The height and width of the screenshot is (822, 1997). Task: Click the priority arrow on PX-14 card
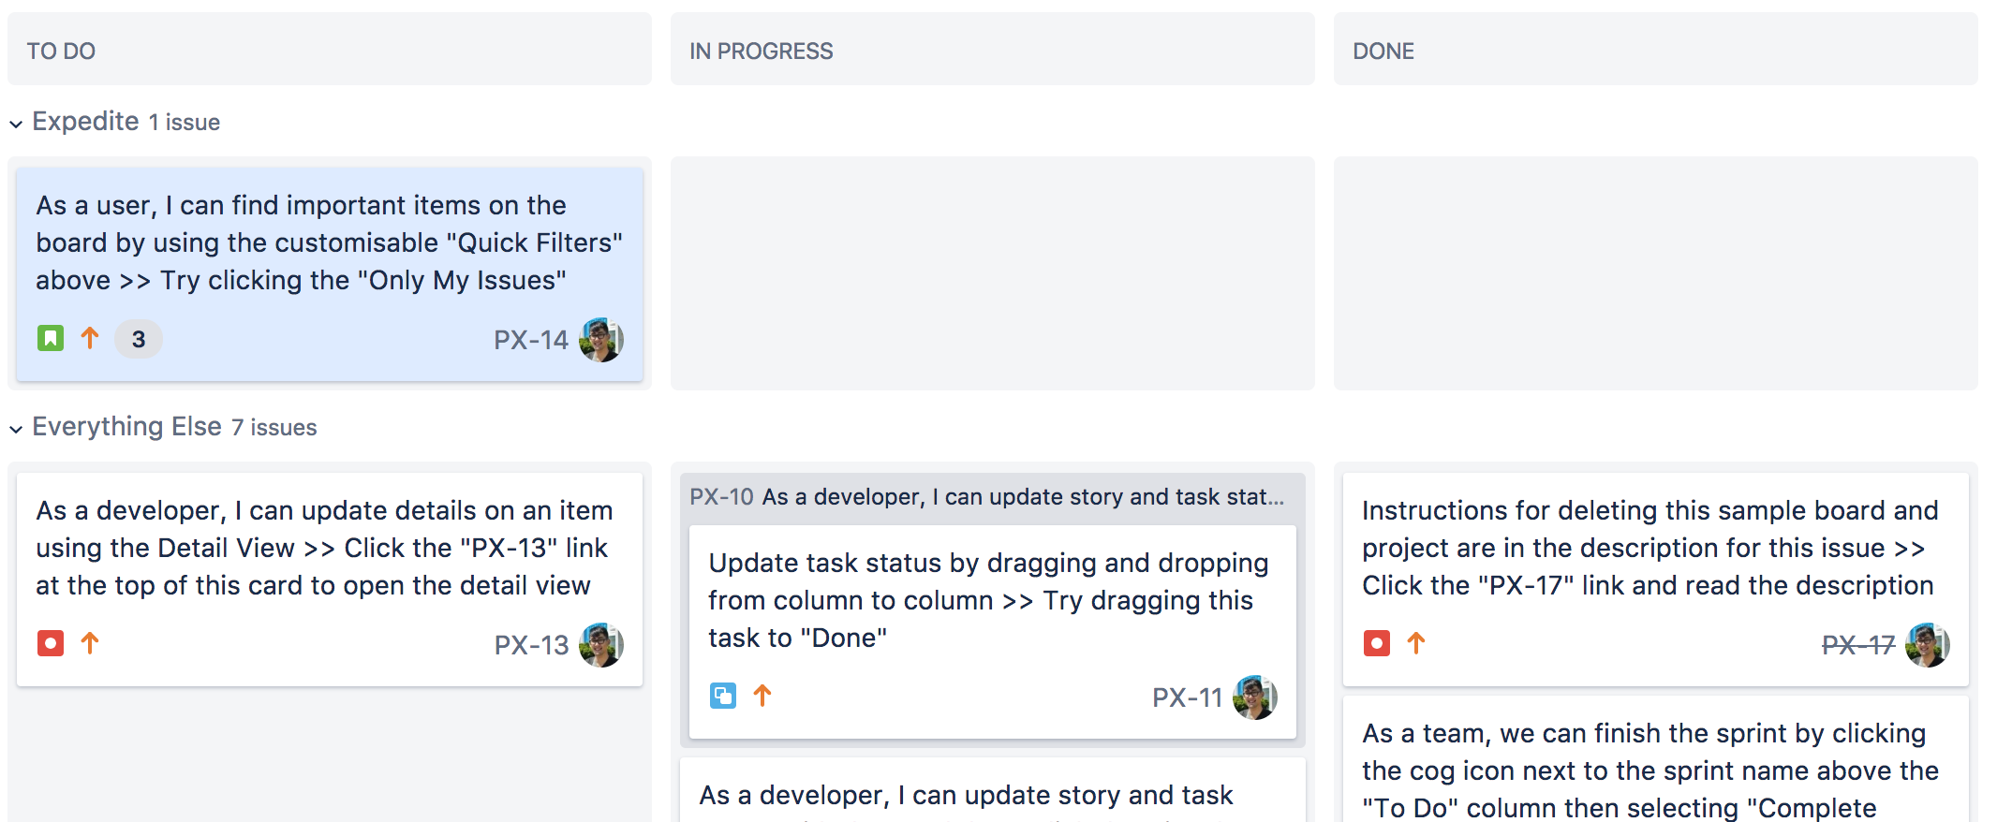90,338
